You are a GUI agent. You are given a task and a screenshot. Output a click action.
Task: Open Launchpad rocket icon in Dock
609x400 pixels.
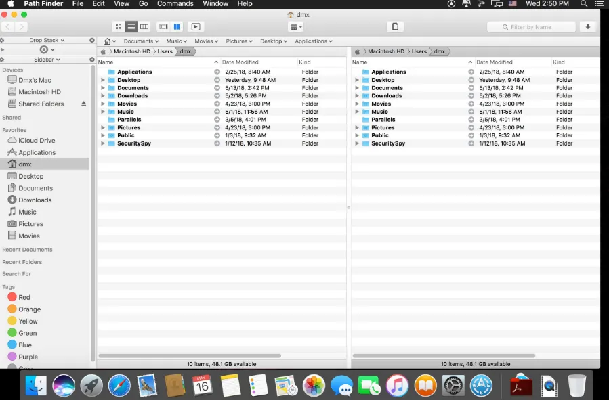[x=91, y=386]
